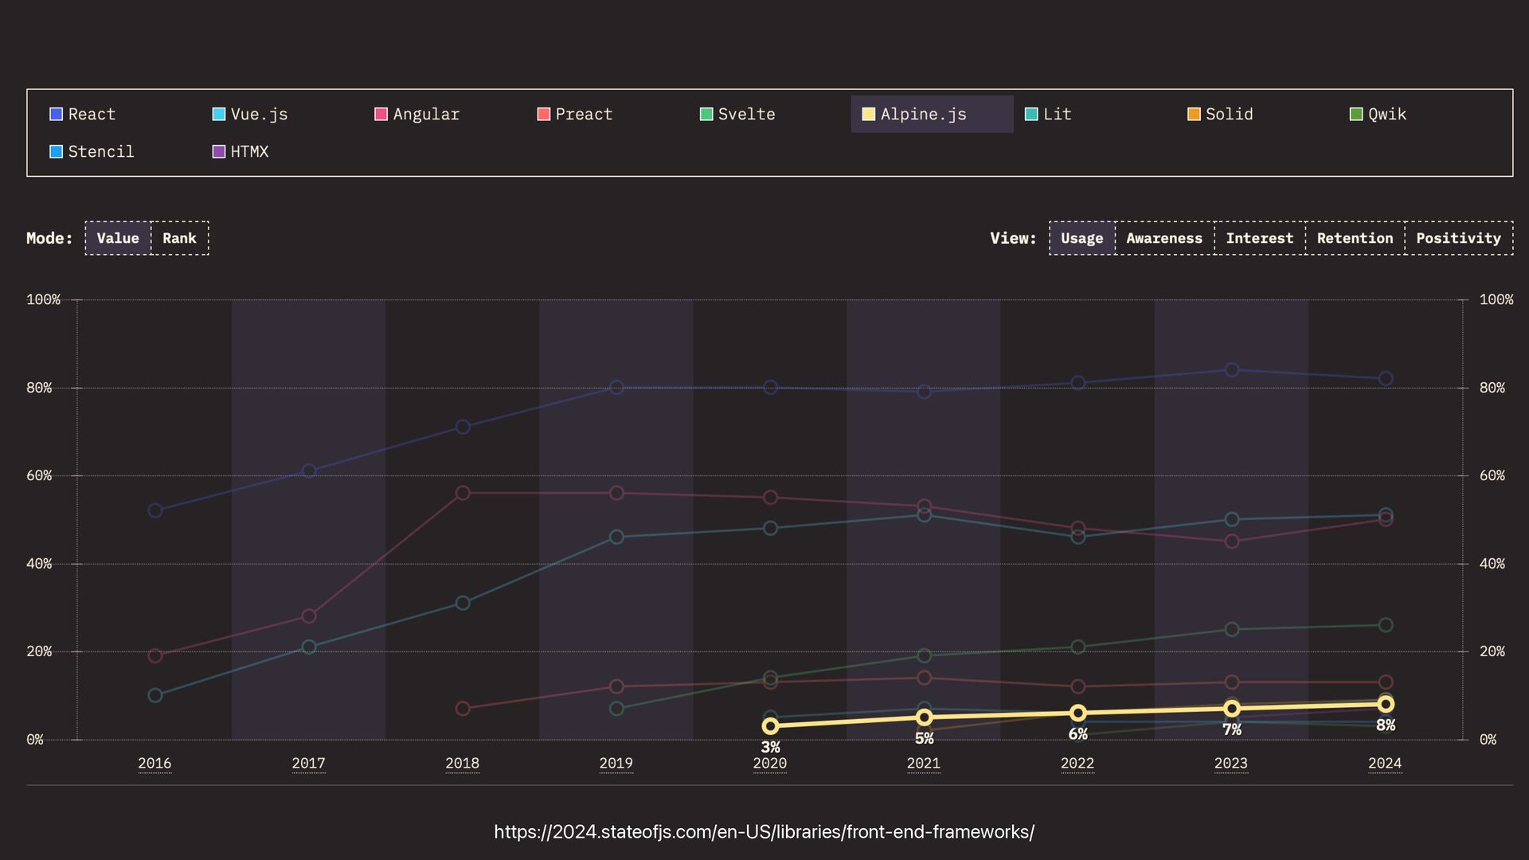Image resolution: width=1529 pixels, height=860 pixels.
Task: Click the Angular legend color icon
Action: click(381, 114)
